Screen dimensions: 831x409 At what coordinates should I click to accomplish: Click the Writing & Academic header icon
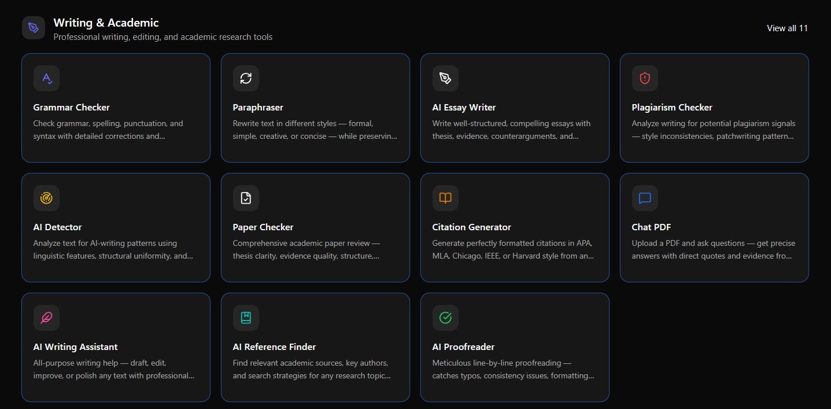[x=33, y=27]
